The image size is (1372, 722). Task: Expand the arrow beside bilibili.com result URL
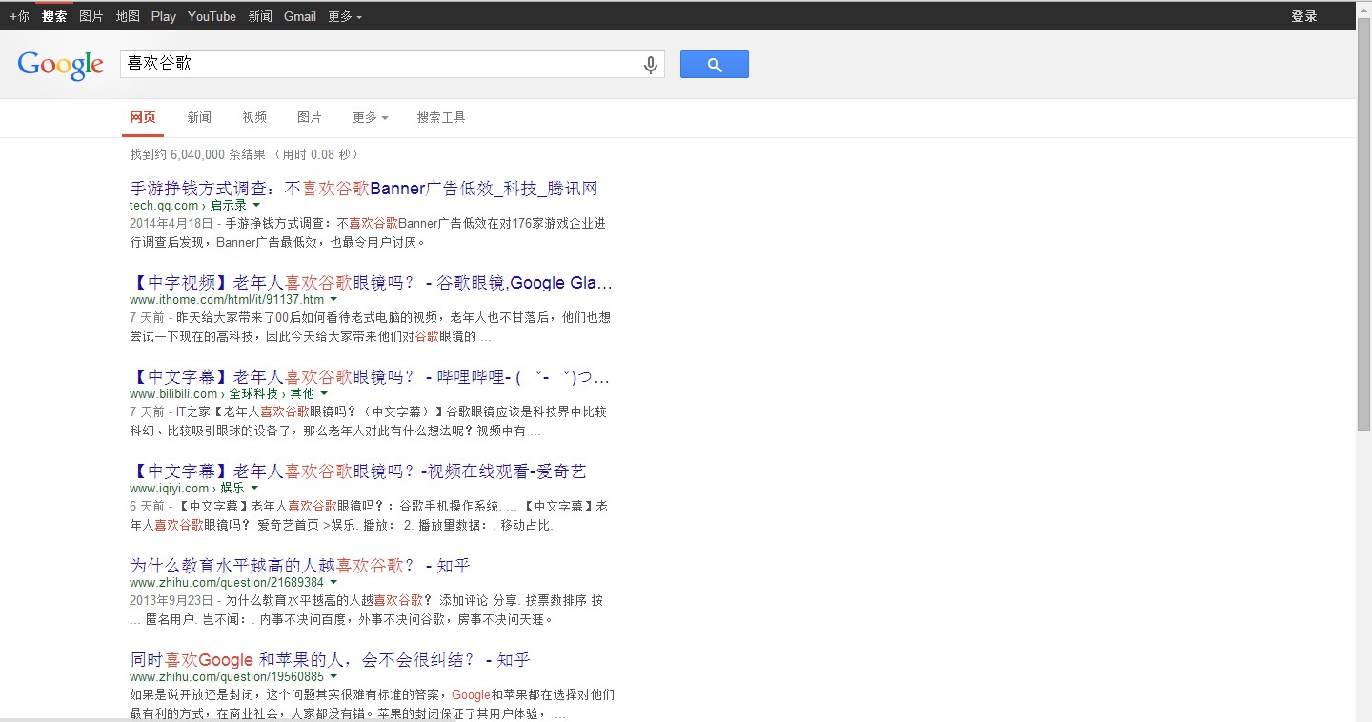pos(324,393)
